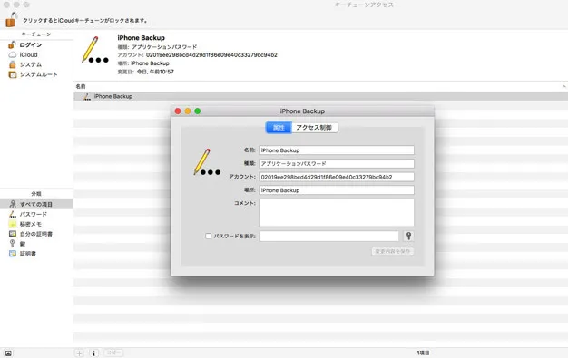Click the key icon beside 鍵 in the category list
This screenshot has height=358, width=568.
point(13,243)
